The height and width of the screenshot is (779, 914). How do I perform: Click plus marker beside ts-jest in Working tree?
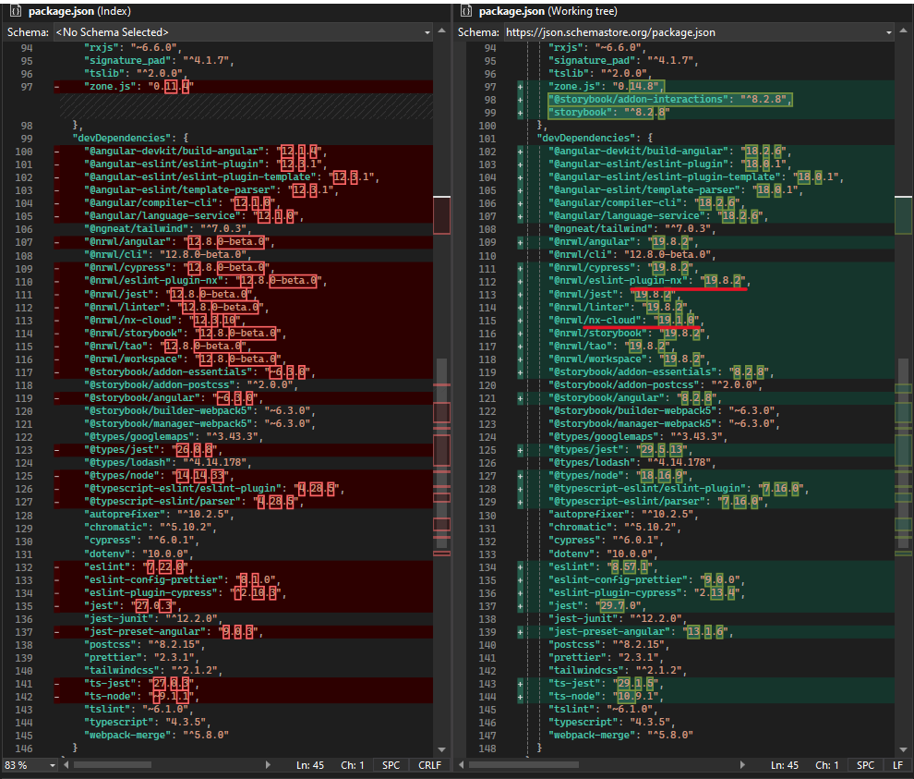coord(520,684)
